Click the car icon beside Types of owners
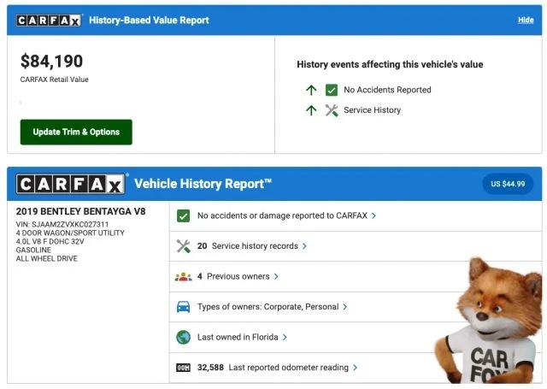 pyautogui.click(x=183, y=307)
